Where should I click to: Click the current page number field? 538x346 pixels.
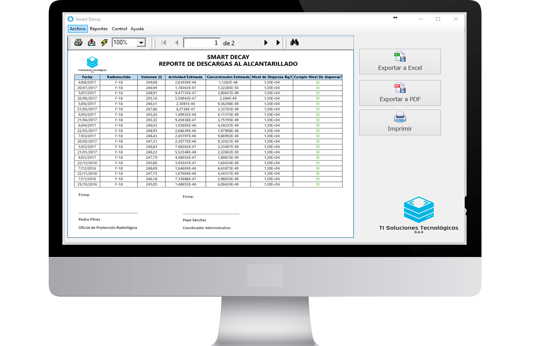point(201,43)
